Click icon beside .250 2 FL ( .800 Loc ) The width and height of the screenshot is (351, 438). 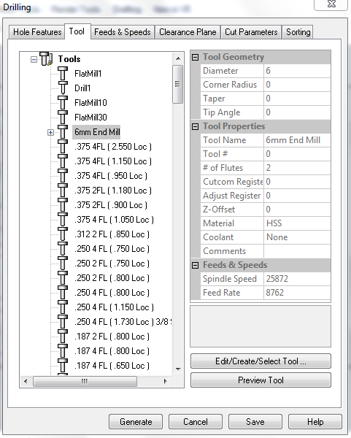63,277
